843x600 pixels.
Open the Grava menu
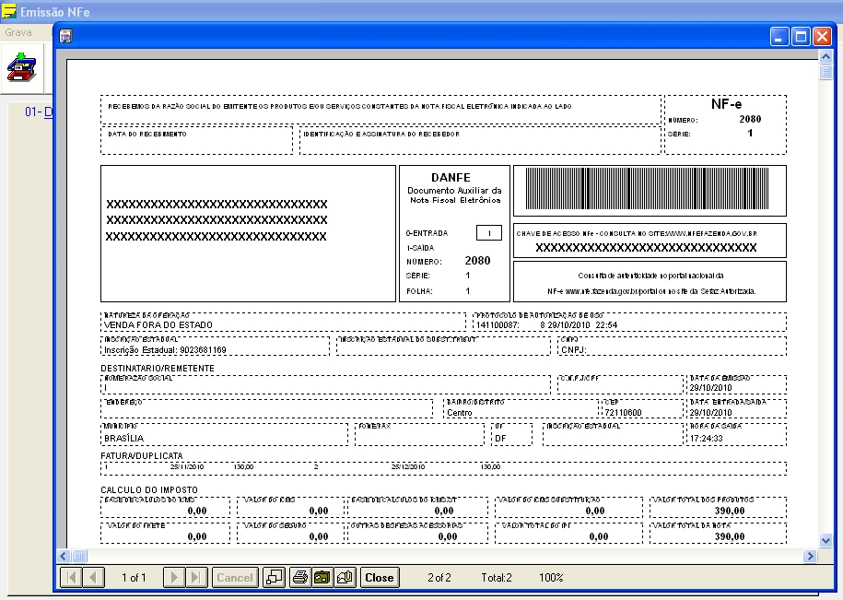[x=18, y=32]
